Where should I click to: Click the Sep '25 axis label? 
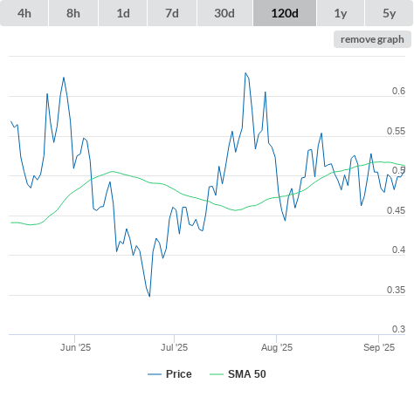coord(379,347)
